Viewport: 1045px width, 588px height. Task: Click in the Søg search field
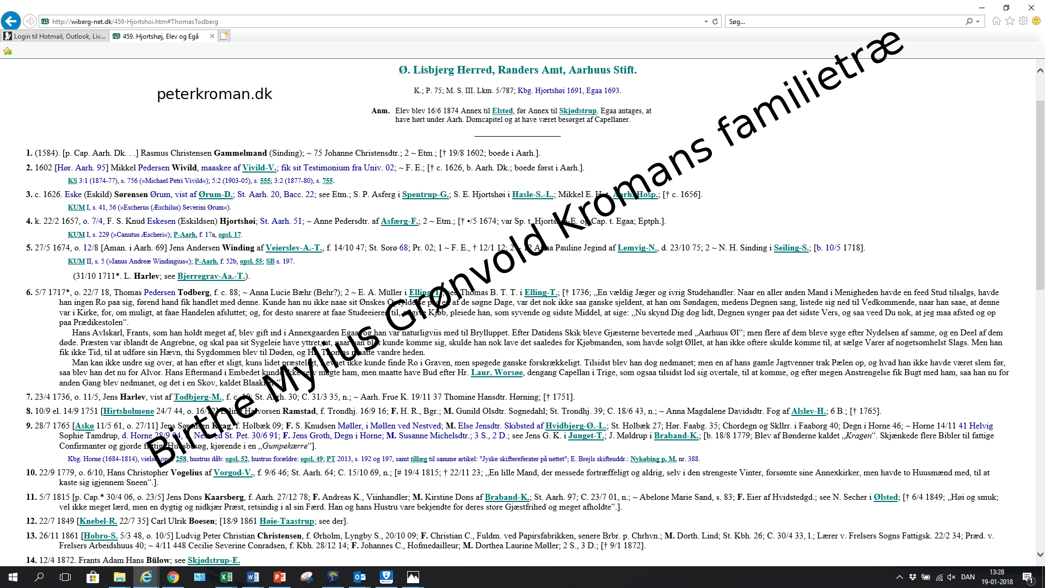tap(845, 22)
